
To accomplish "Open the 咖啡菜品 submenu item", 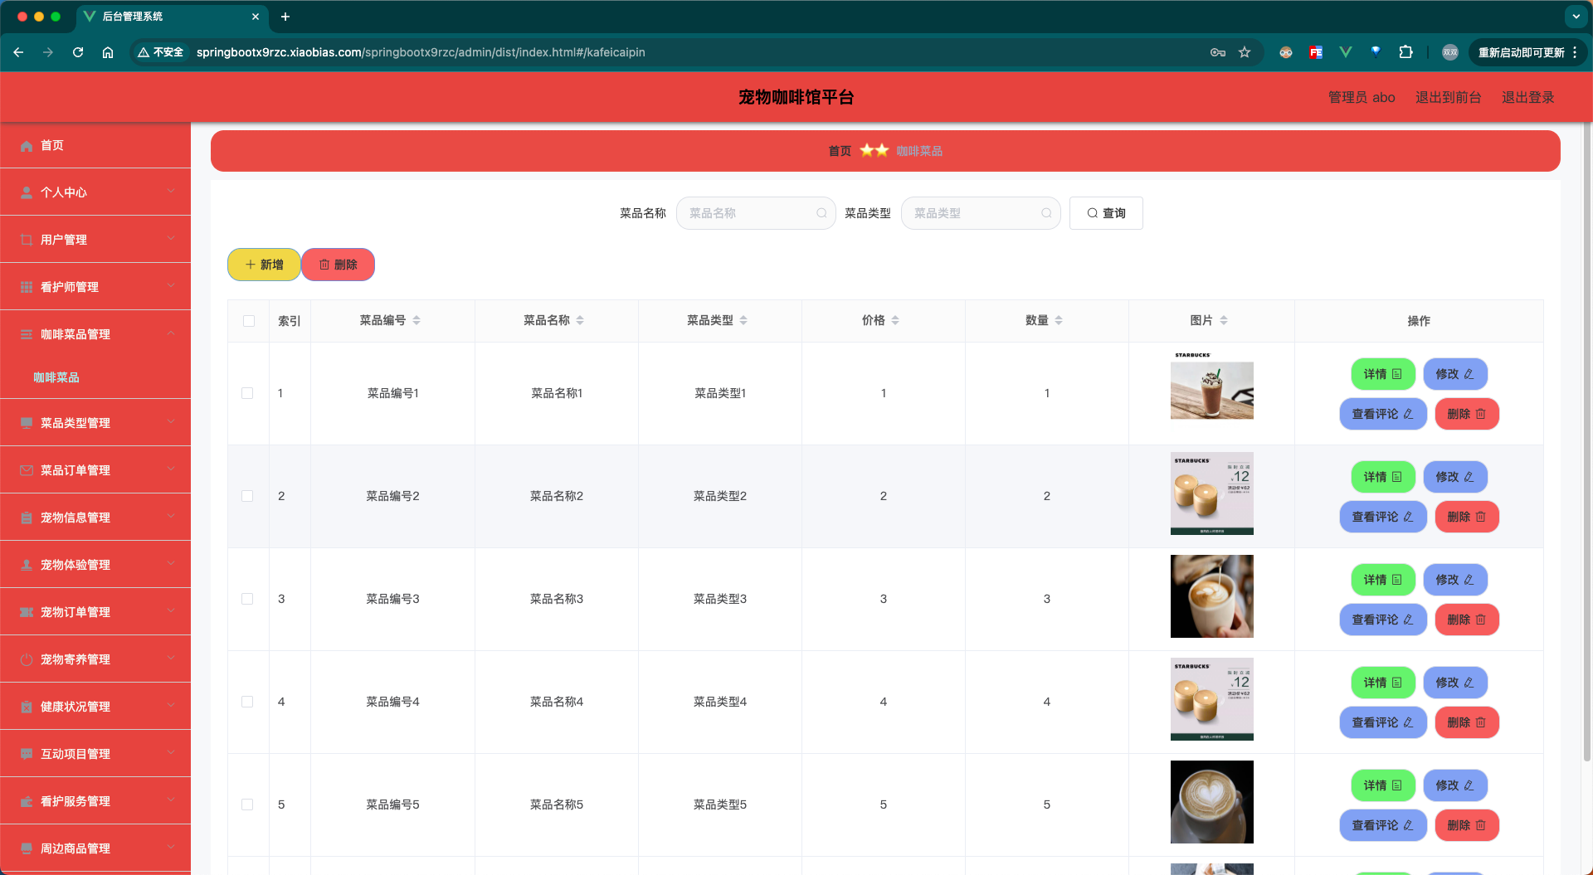I will coord(56,377).
